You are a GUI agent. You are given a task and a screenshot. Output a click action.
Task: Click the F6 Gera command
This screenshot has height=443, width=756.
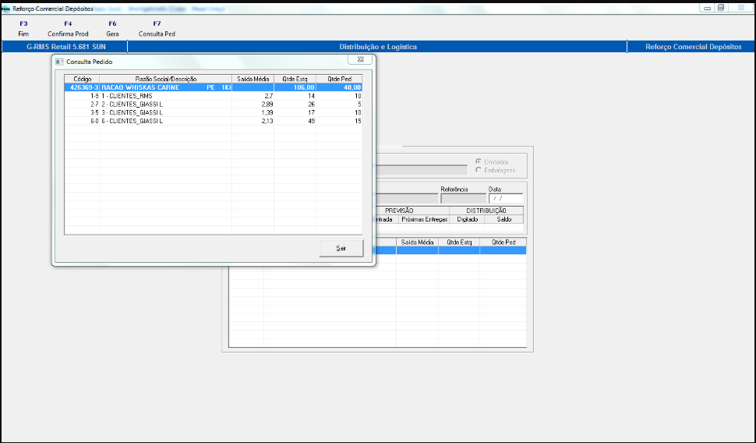(x=112, y=29)
